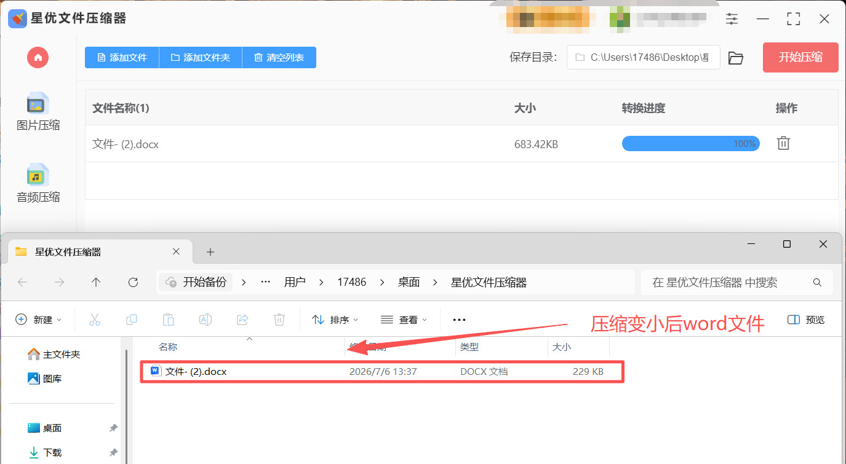Delete 文件- (2).docx using the trash icon
846x464 pixels.
[x=783, y=143]
